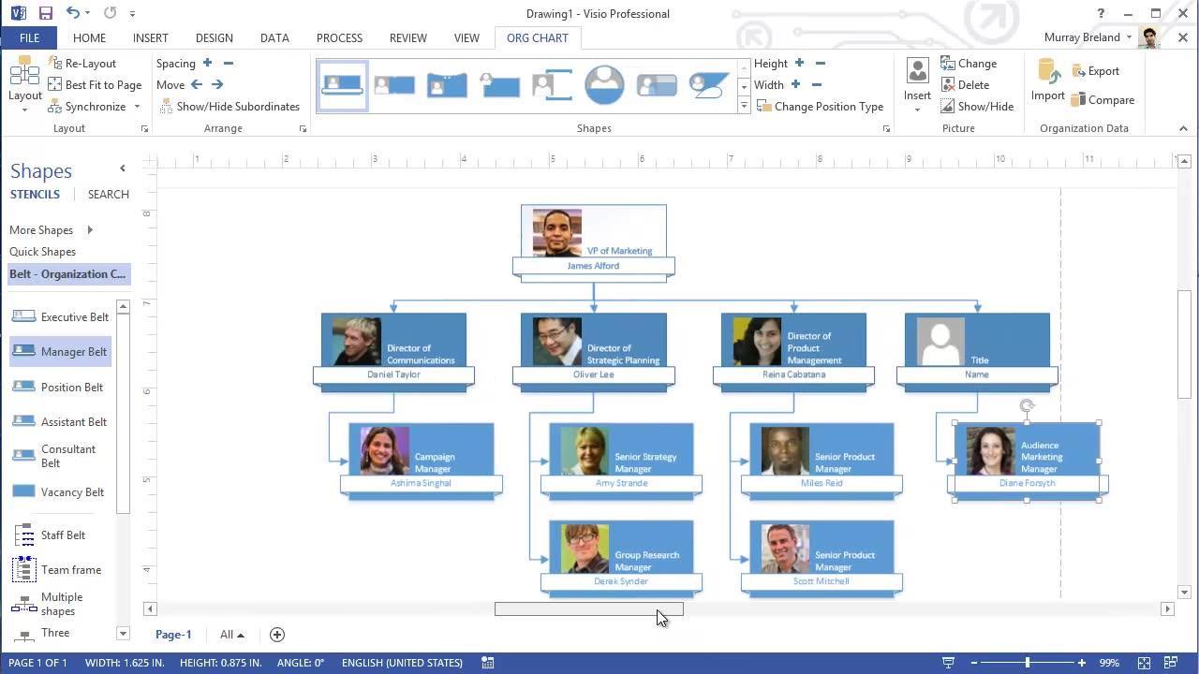Open the DESIGN ribbon tab
This screenshot has height=674, width=1199.
pos(214,38)
